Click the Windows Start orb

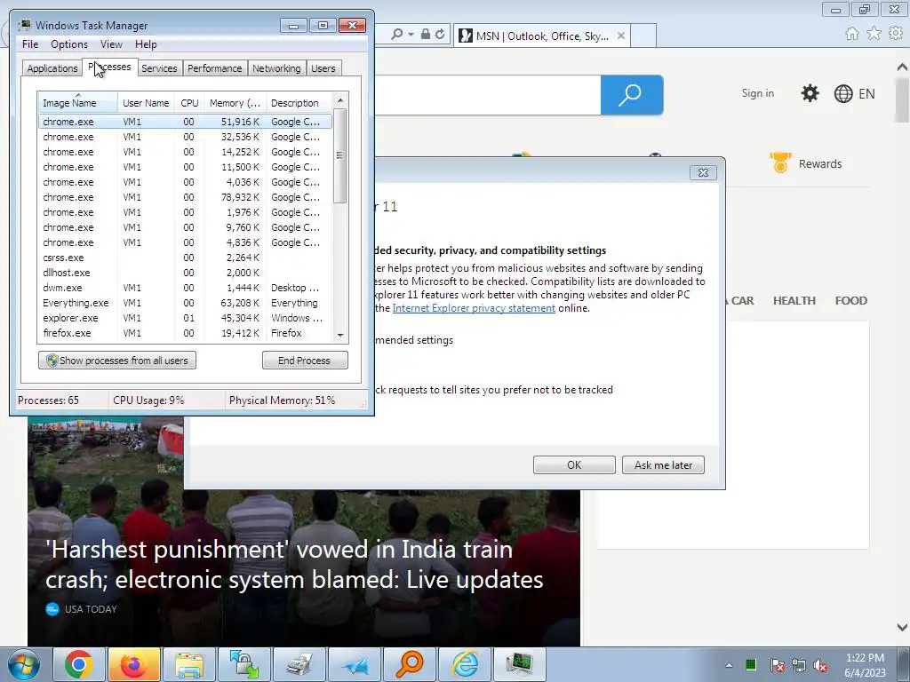pyautogui.click(x=24, y=664)
